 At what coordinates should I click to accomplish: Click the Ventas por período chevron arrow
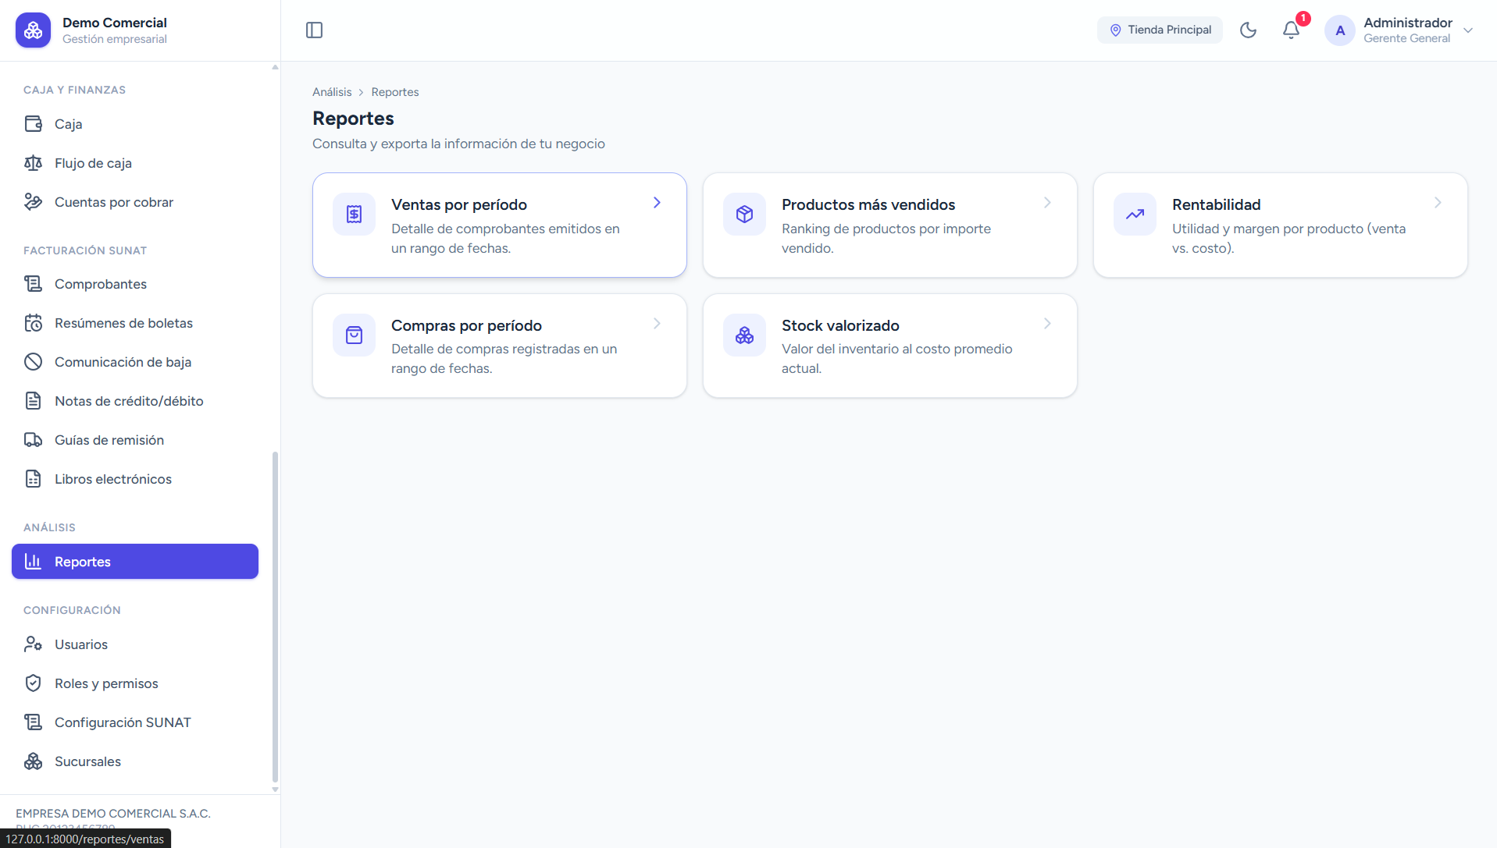pyautogui.click(x=657, y=203)
